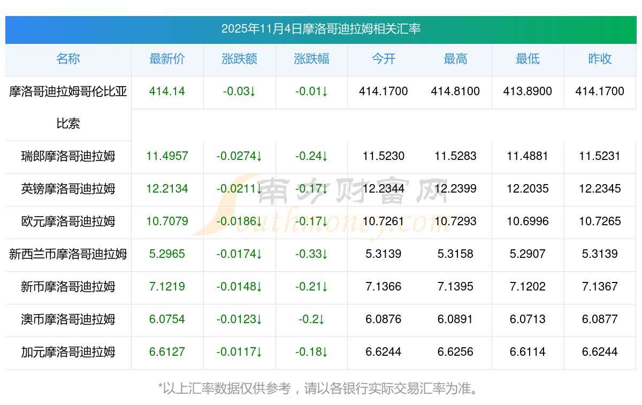Click the -0.0274↓ change amount
Viewport: 642px width, 405px height.
pos(239,157)
